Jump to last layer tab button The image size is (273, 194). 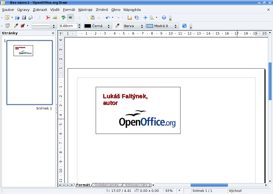(72, 185)
